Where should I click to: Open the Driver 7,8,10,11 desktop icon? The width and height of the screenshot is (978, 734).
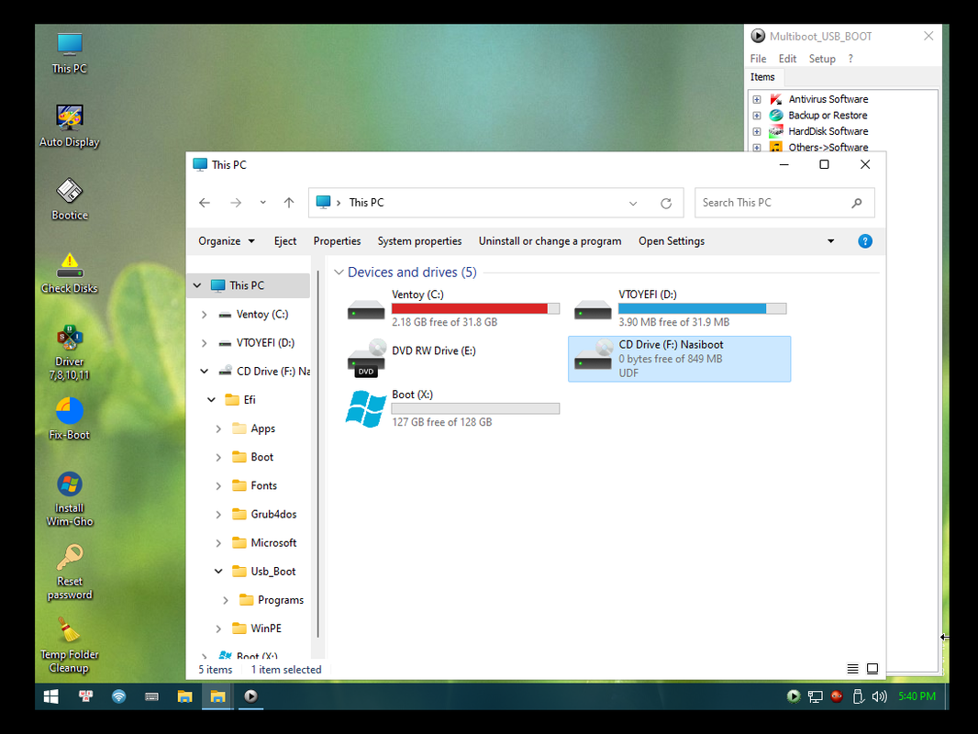tap(69, 352)
